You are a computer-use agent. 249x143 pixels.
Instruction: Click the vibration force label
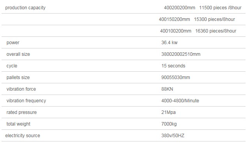21,89
